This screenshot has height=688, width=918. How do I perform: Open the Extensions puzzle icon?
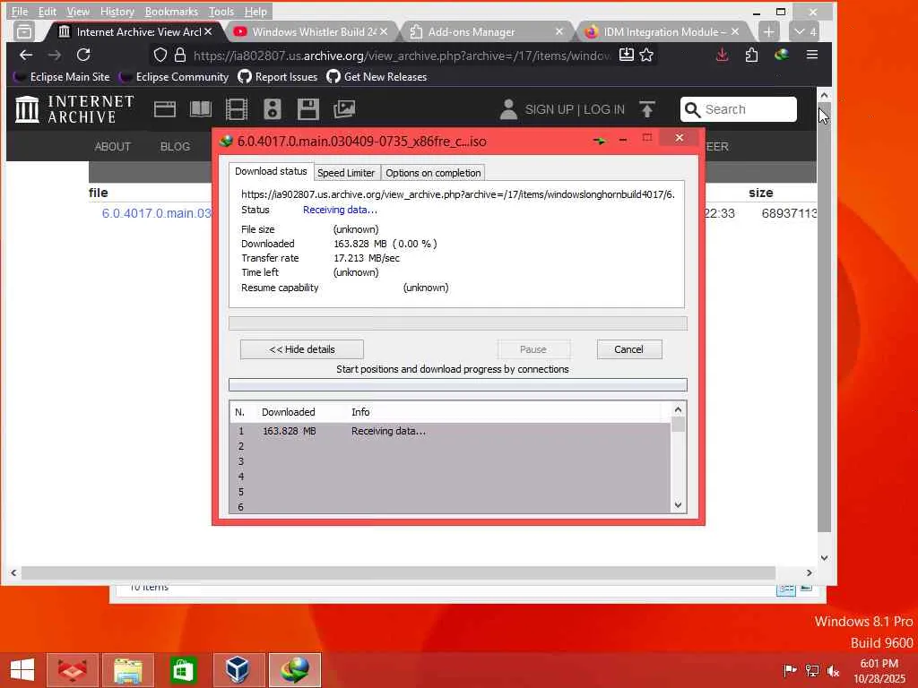coord(752,55)
